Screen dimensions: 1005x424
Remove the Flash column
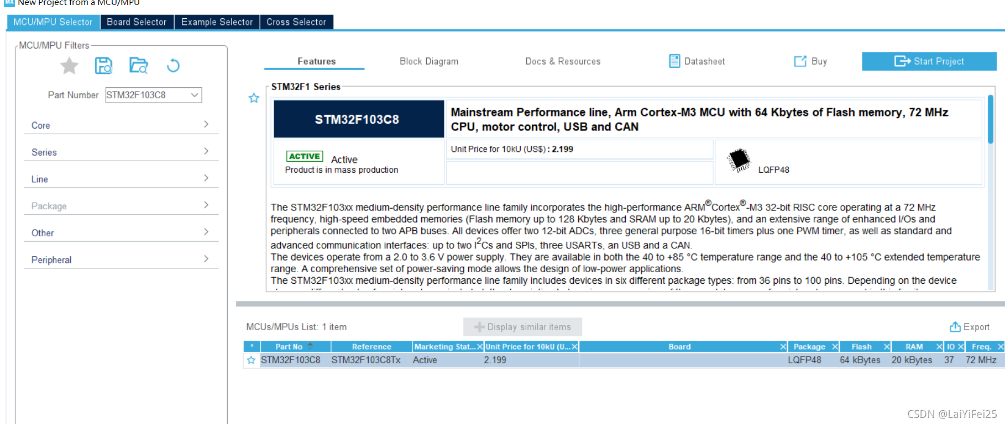(887, 347)
